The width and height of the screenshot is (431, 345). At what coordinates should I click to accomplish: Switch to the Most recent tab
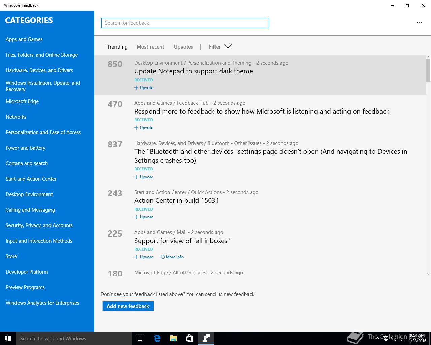click(x=150, y=47)
